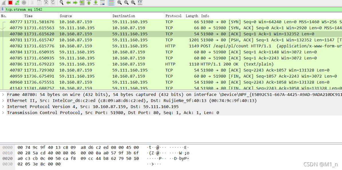
Task: Jump to the first packet
Action: tap(89, 3)
